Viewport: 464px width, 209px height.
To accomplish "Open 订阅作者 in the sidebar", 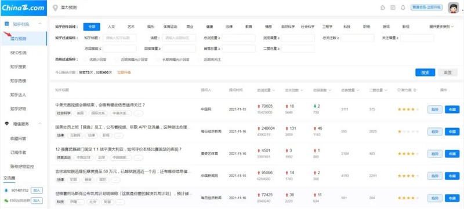I will point(19,153).
